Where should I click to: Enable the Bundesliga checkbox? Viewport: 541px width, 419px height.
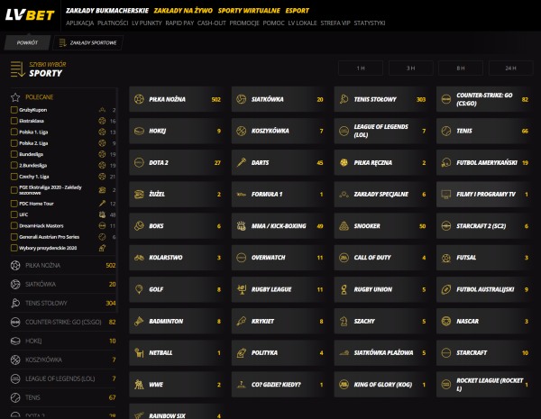click(x=14, y=154)
